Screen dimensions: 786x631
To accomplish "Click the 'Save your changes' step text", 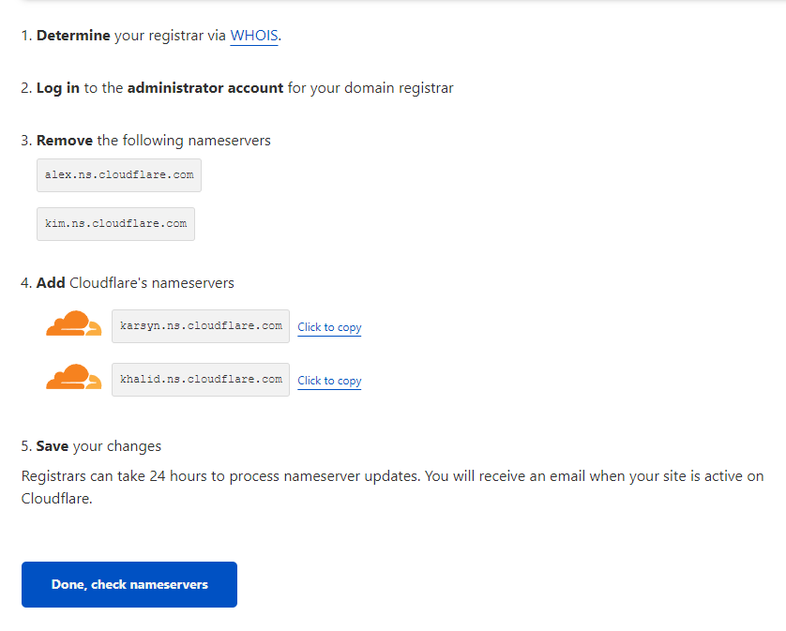I will click(98, 446).
